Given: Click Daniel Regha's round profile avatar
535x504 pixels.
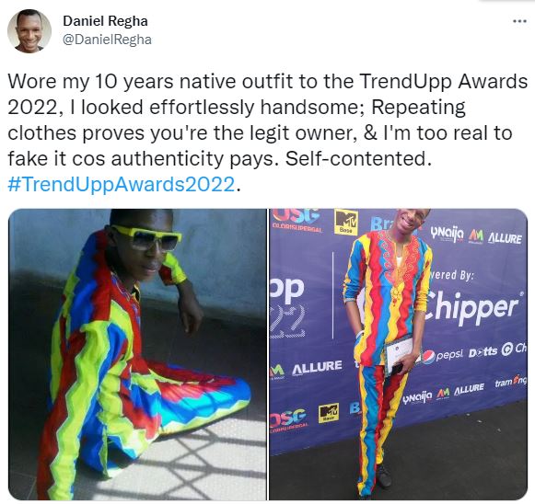Looking at the screenshot, I should pos(29,31).
